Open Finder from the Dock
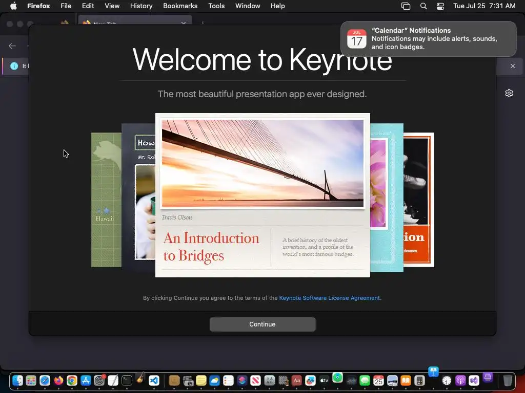The width and height of the screenshot is (525, 393). click(x=17, y=380)
